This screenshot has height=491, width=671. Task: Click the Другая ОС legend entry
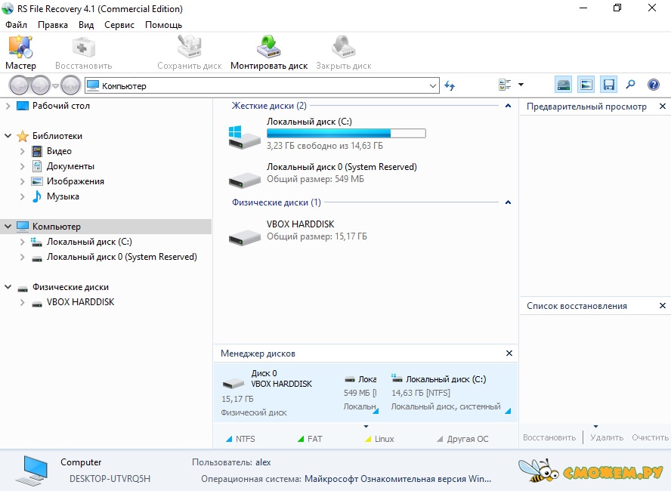pos(462,439)
